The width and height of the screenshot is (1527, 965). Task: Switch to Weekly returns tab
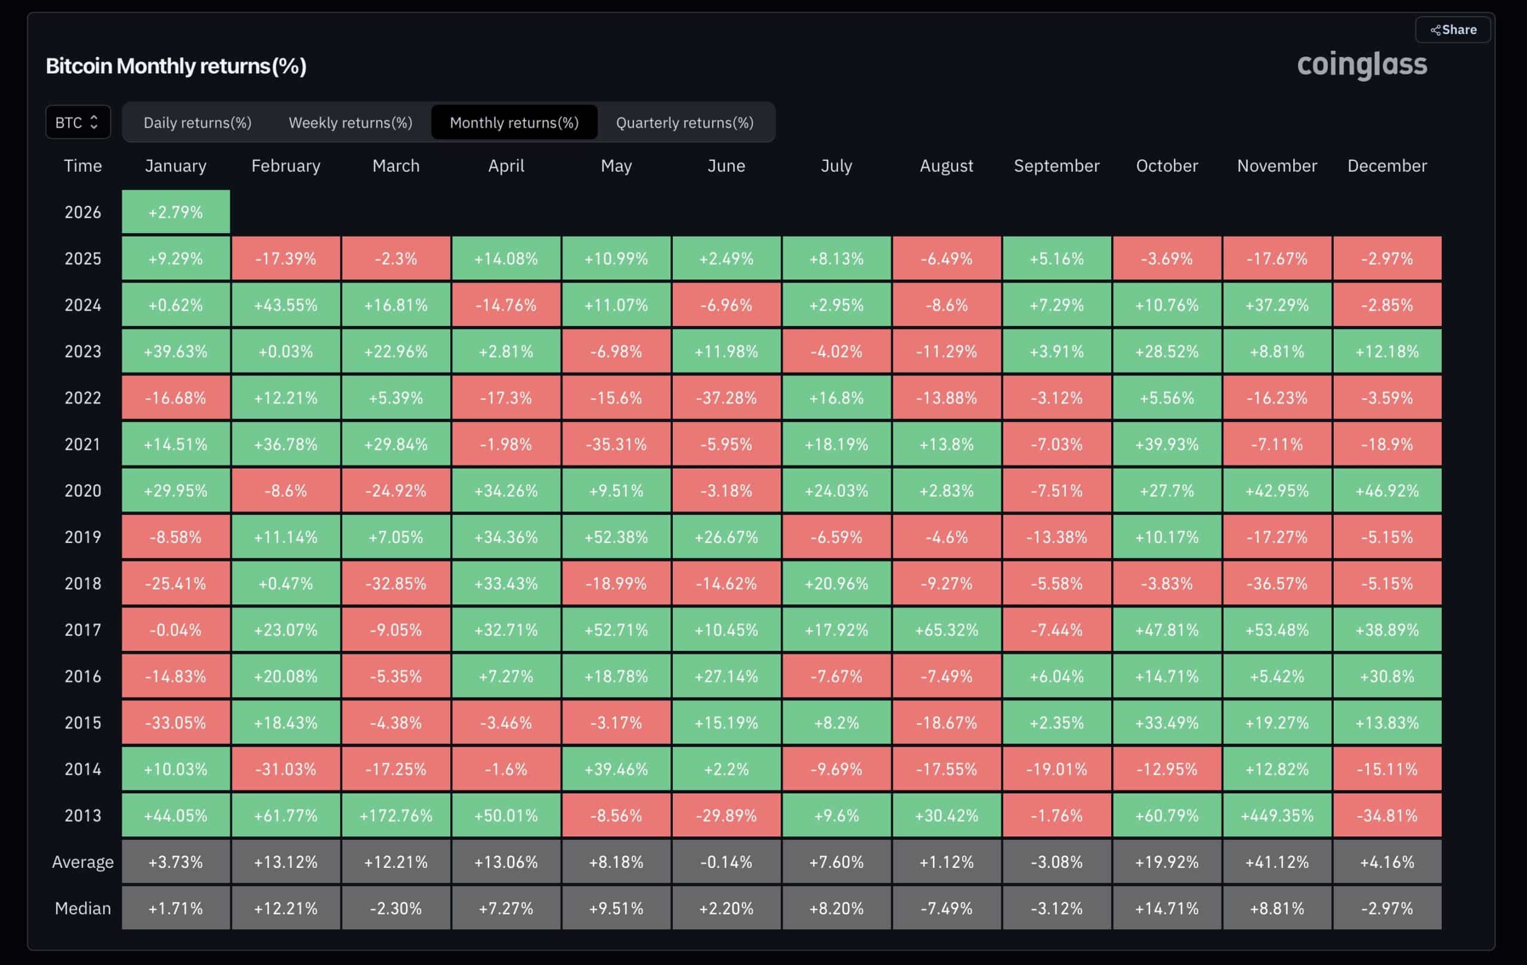click(x=350, y=122)
